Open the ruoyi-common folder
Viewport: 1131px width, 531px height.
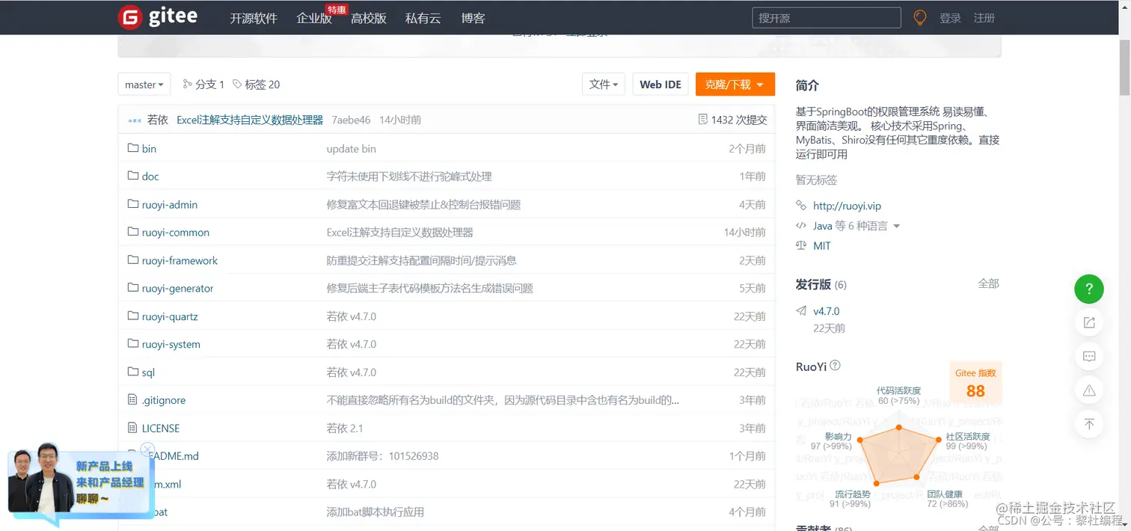[176, 233]
